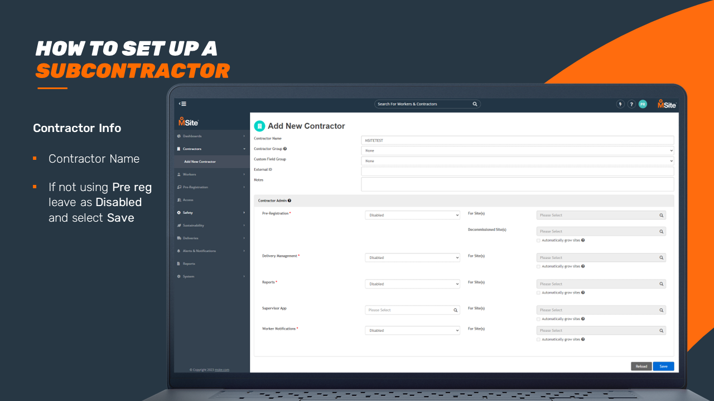Open the lightning bolt quick actions icon
The width and height of the screenshot is (714, 401).
coord(620,104)
